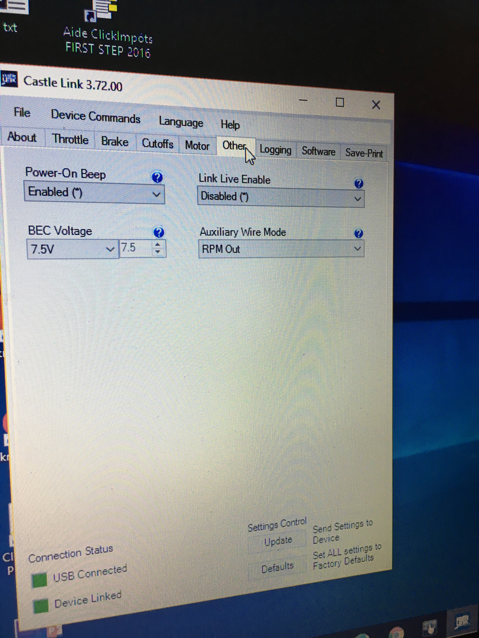The image size is (479, 638).
Task: Switch to the Motor tab
Action: (197, 146)
